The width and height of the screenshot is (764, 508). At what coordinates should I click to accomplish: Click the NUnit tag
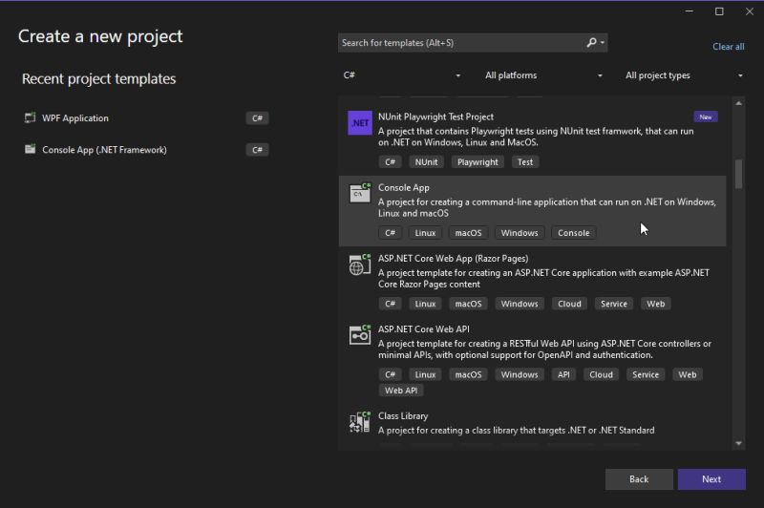tap(426, 162)
